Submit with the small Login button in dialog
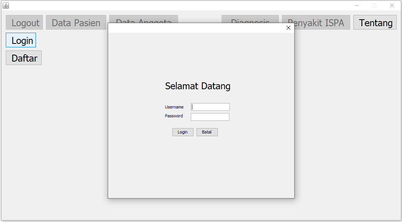402x222 pixels. 183,132
